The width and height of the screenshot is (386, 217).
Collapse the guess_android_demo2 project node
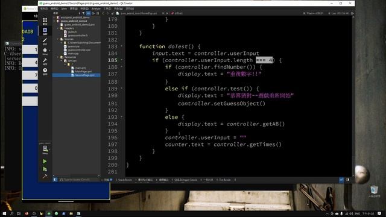click(55, 21)
